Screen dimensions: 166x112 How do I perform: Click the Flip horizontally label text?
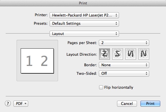click(118, 87)
